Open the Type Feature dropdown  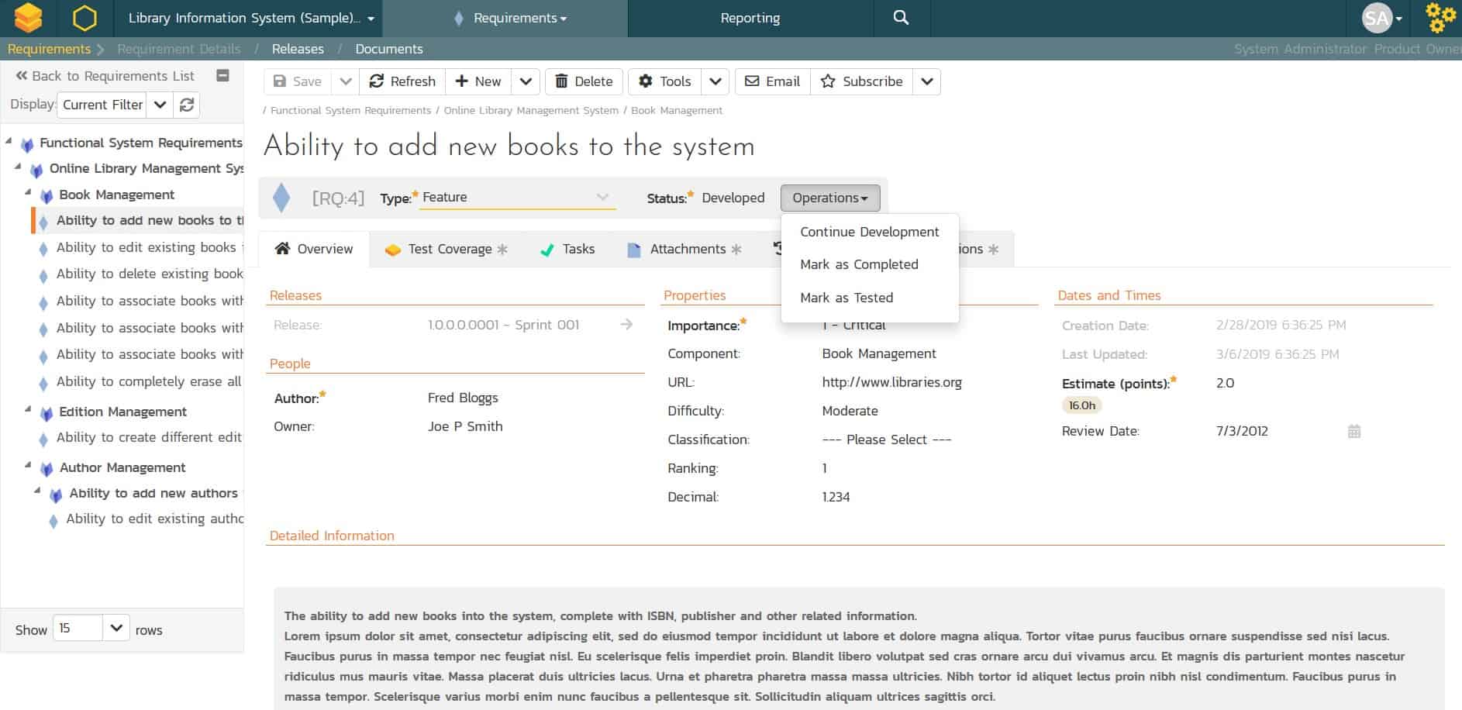[x=517, y=197]
